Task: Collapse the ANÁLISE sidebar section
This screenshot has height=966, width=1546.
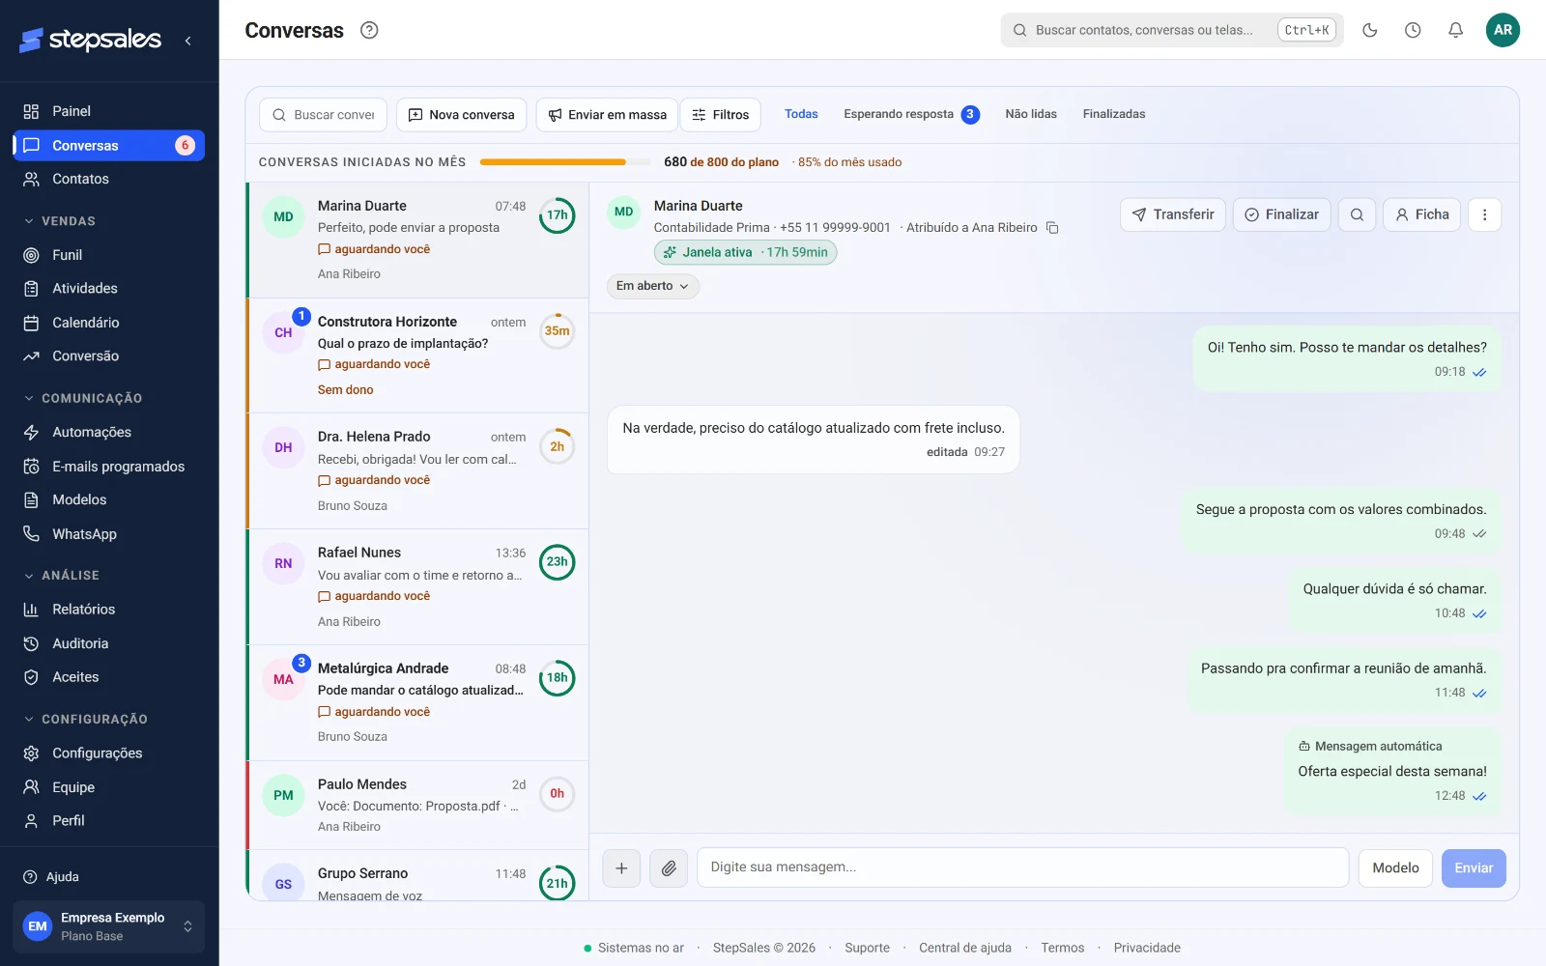Action: click(62, 576)
